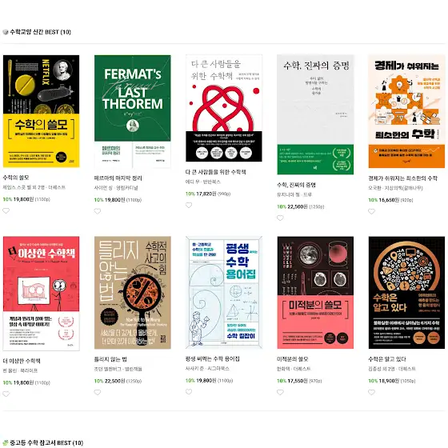The width and height of the screenshot is (448, 448).
Task: Click the 수학교양 신간 BEST (10) section heading
Action: (x=40, y=32)
